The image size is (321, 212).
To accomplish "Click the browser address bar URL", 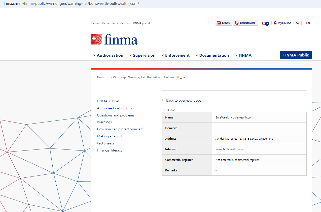I will (71, 4).
